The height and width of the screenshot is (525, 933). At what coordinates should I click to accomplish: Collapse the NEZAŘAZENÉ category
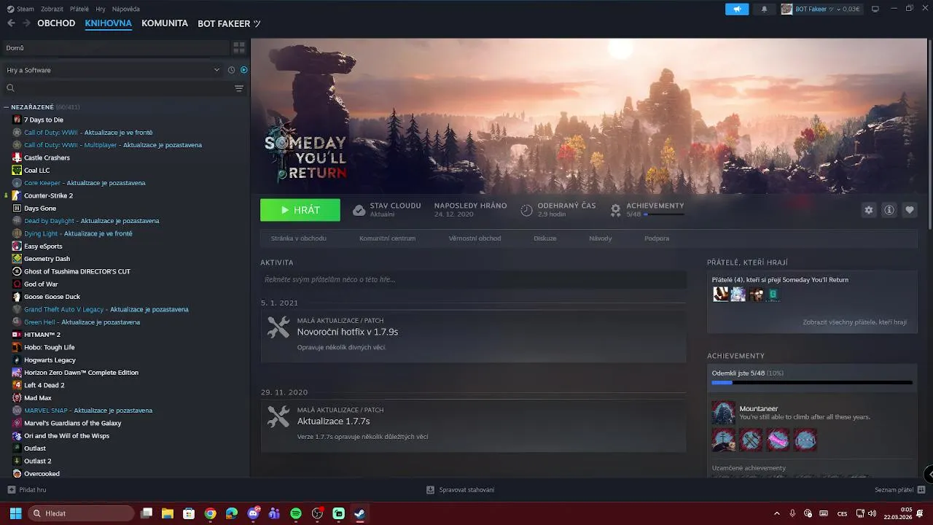click(x=7, y=107)
